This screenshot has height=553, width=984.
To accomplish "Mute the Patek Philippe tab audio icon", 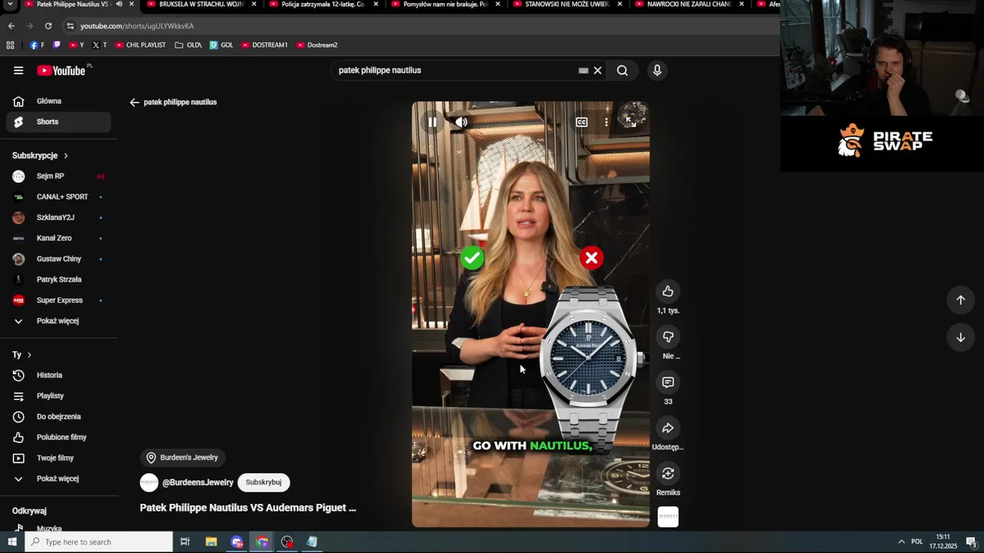I will pyautogui.click(x=118, y=4).
